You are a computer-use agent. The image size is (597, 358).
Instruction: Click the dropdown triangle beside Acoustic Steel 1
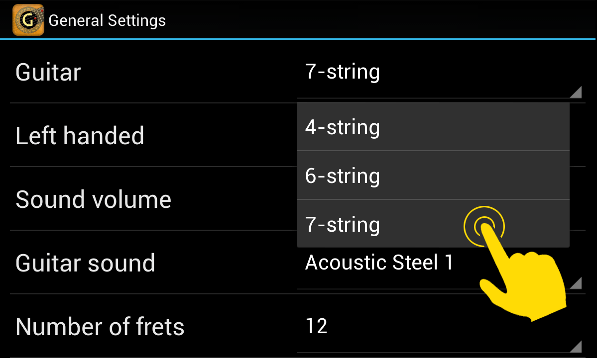coord(575,283)
